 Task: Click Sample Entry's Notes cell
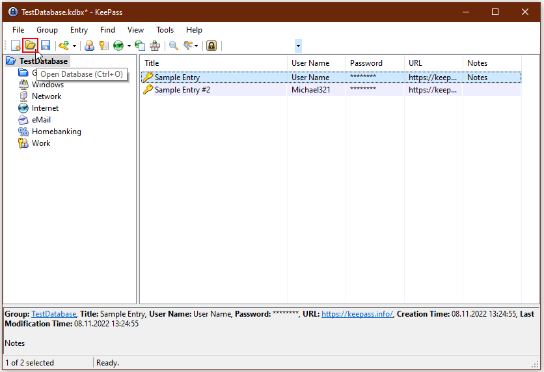[x=478, y=78]
